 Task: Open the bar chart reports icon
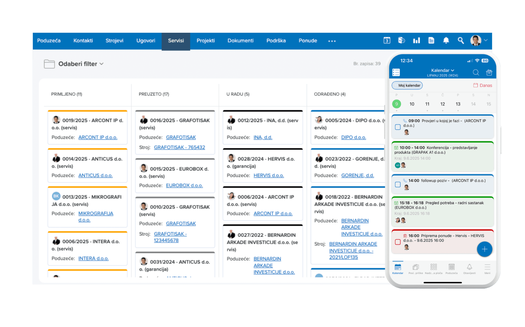coord(416,40)
